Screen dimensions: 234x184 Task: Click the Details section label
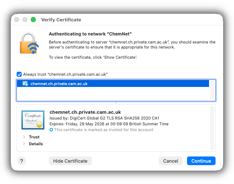36,144
